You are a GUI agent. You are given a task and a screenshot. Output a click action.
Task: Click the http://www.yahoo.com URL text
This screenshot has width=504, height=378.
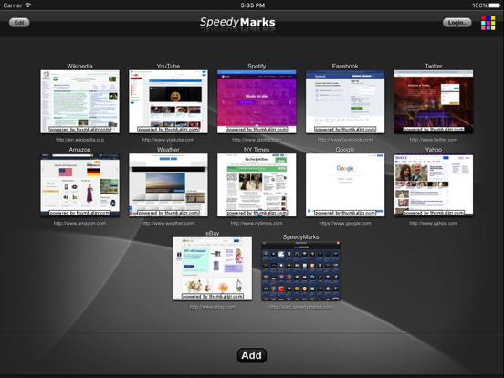[434, 224]
